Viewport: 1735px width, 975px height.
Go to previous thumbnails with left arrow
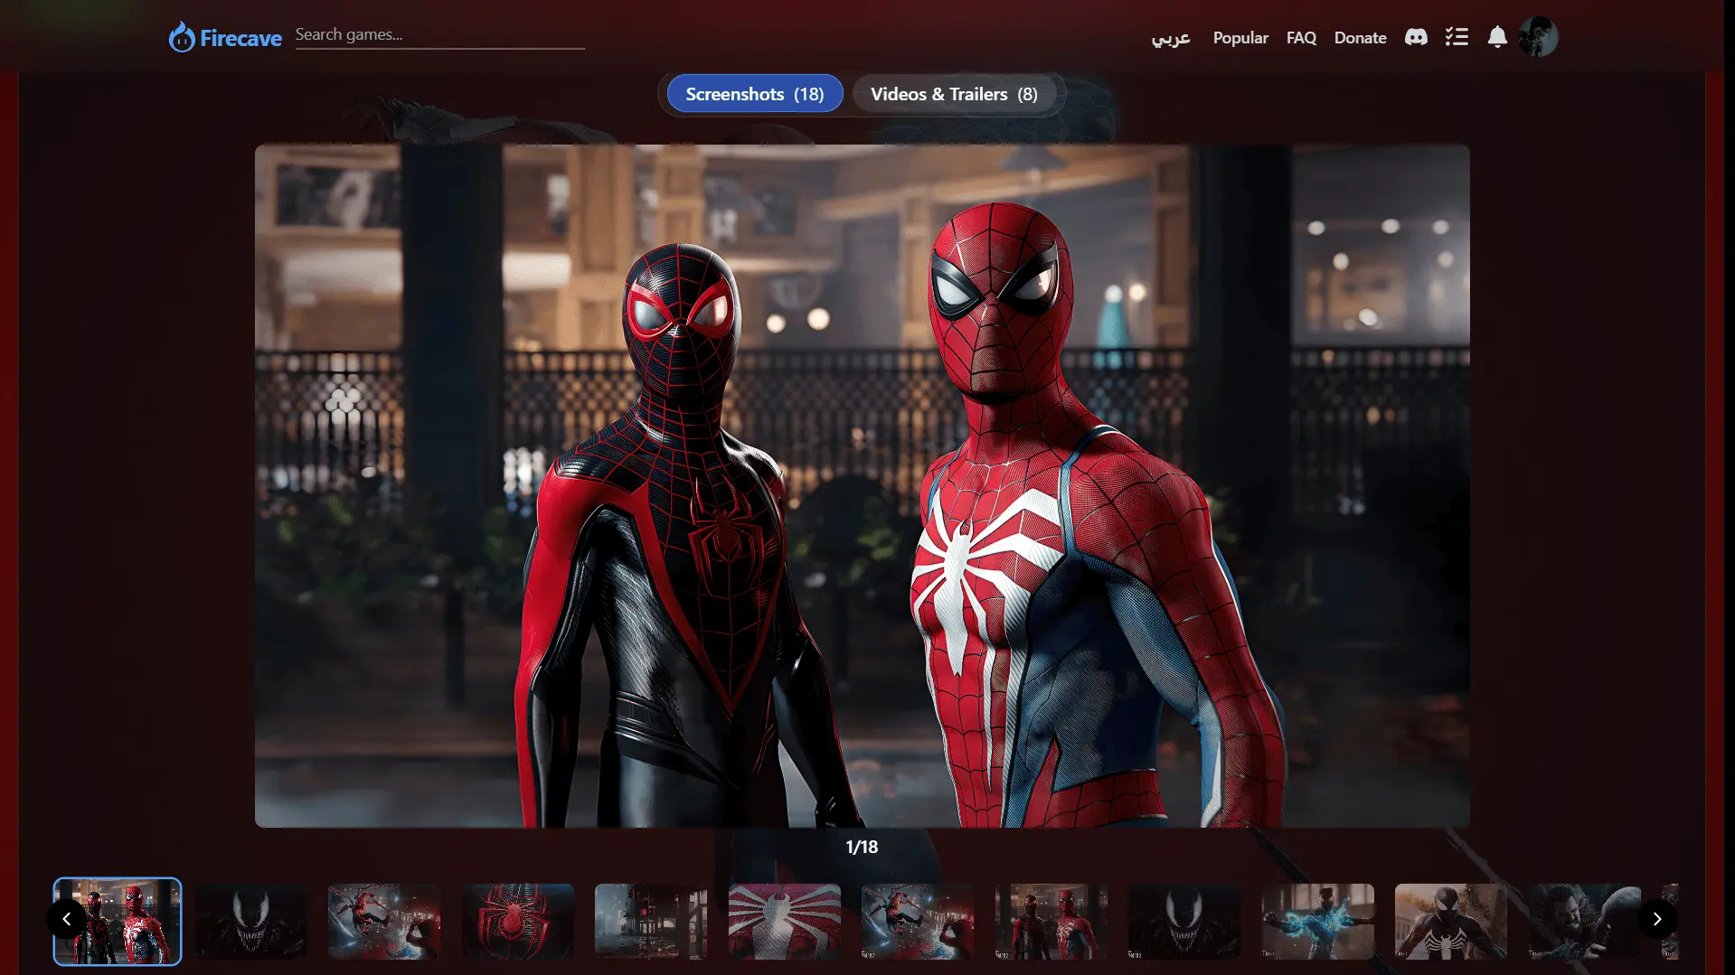pos(67,919)
